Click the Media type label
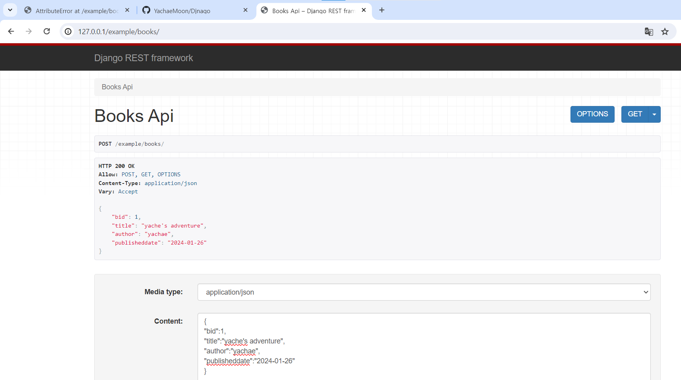The height and width of the screenshot is (380, 681). (x=164, y=292)
